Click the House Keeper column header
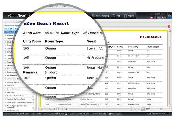This screenshot has width=174, height=119. 153,47
